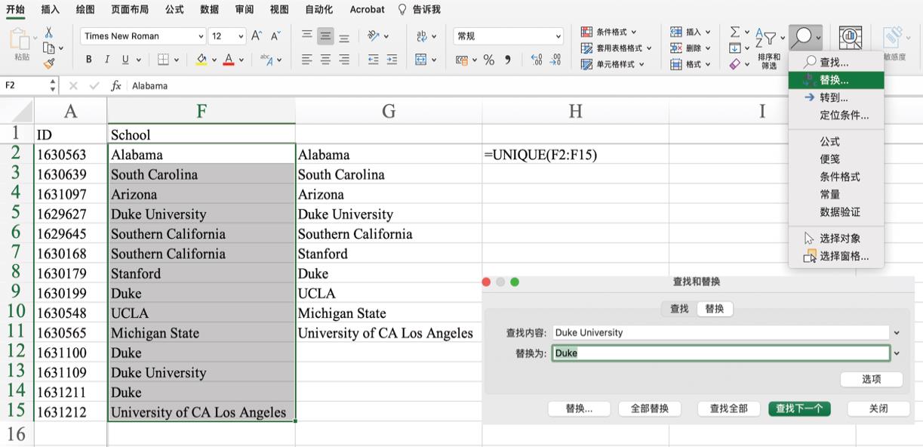Click the increase font size icon
923x447 pixels.
[257, 36]
